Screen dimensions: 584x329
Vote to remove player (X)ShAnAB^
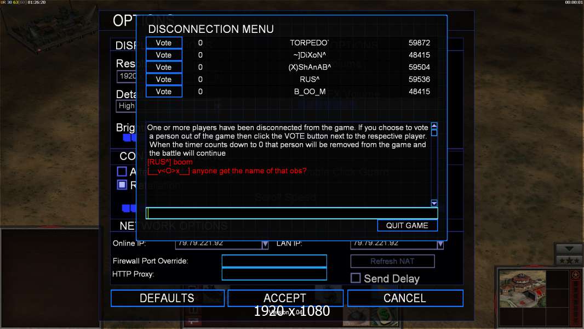(164, 67)
